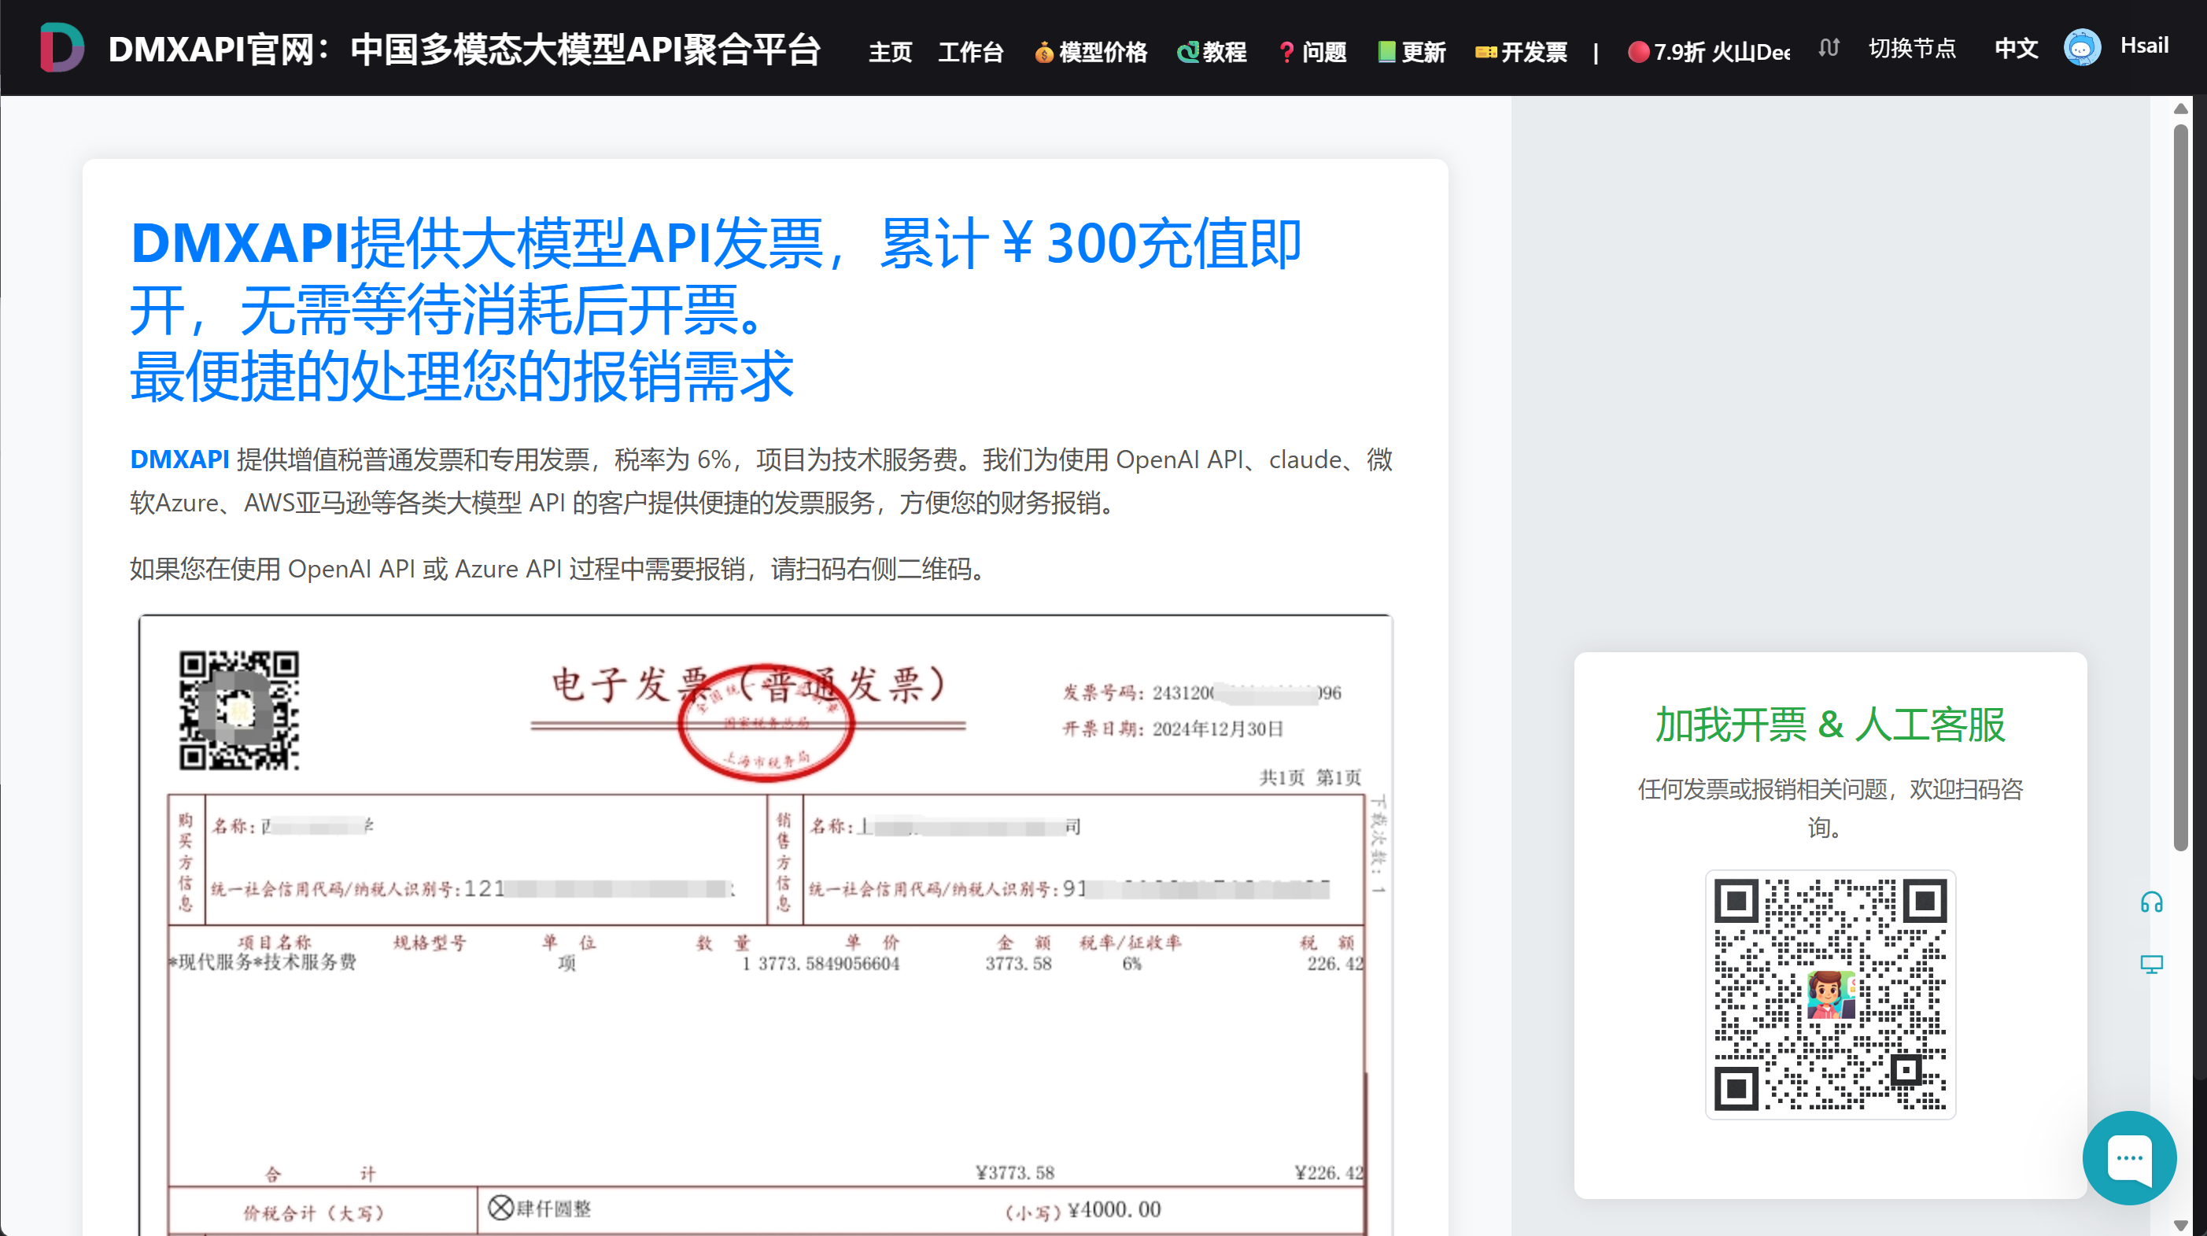Click the circled-X mark before 肆仟圆整
The width and height of the screenshot is (2207, 1236).
[x=500, y=1208]
